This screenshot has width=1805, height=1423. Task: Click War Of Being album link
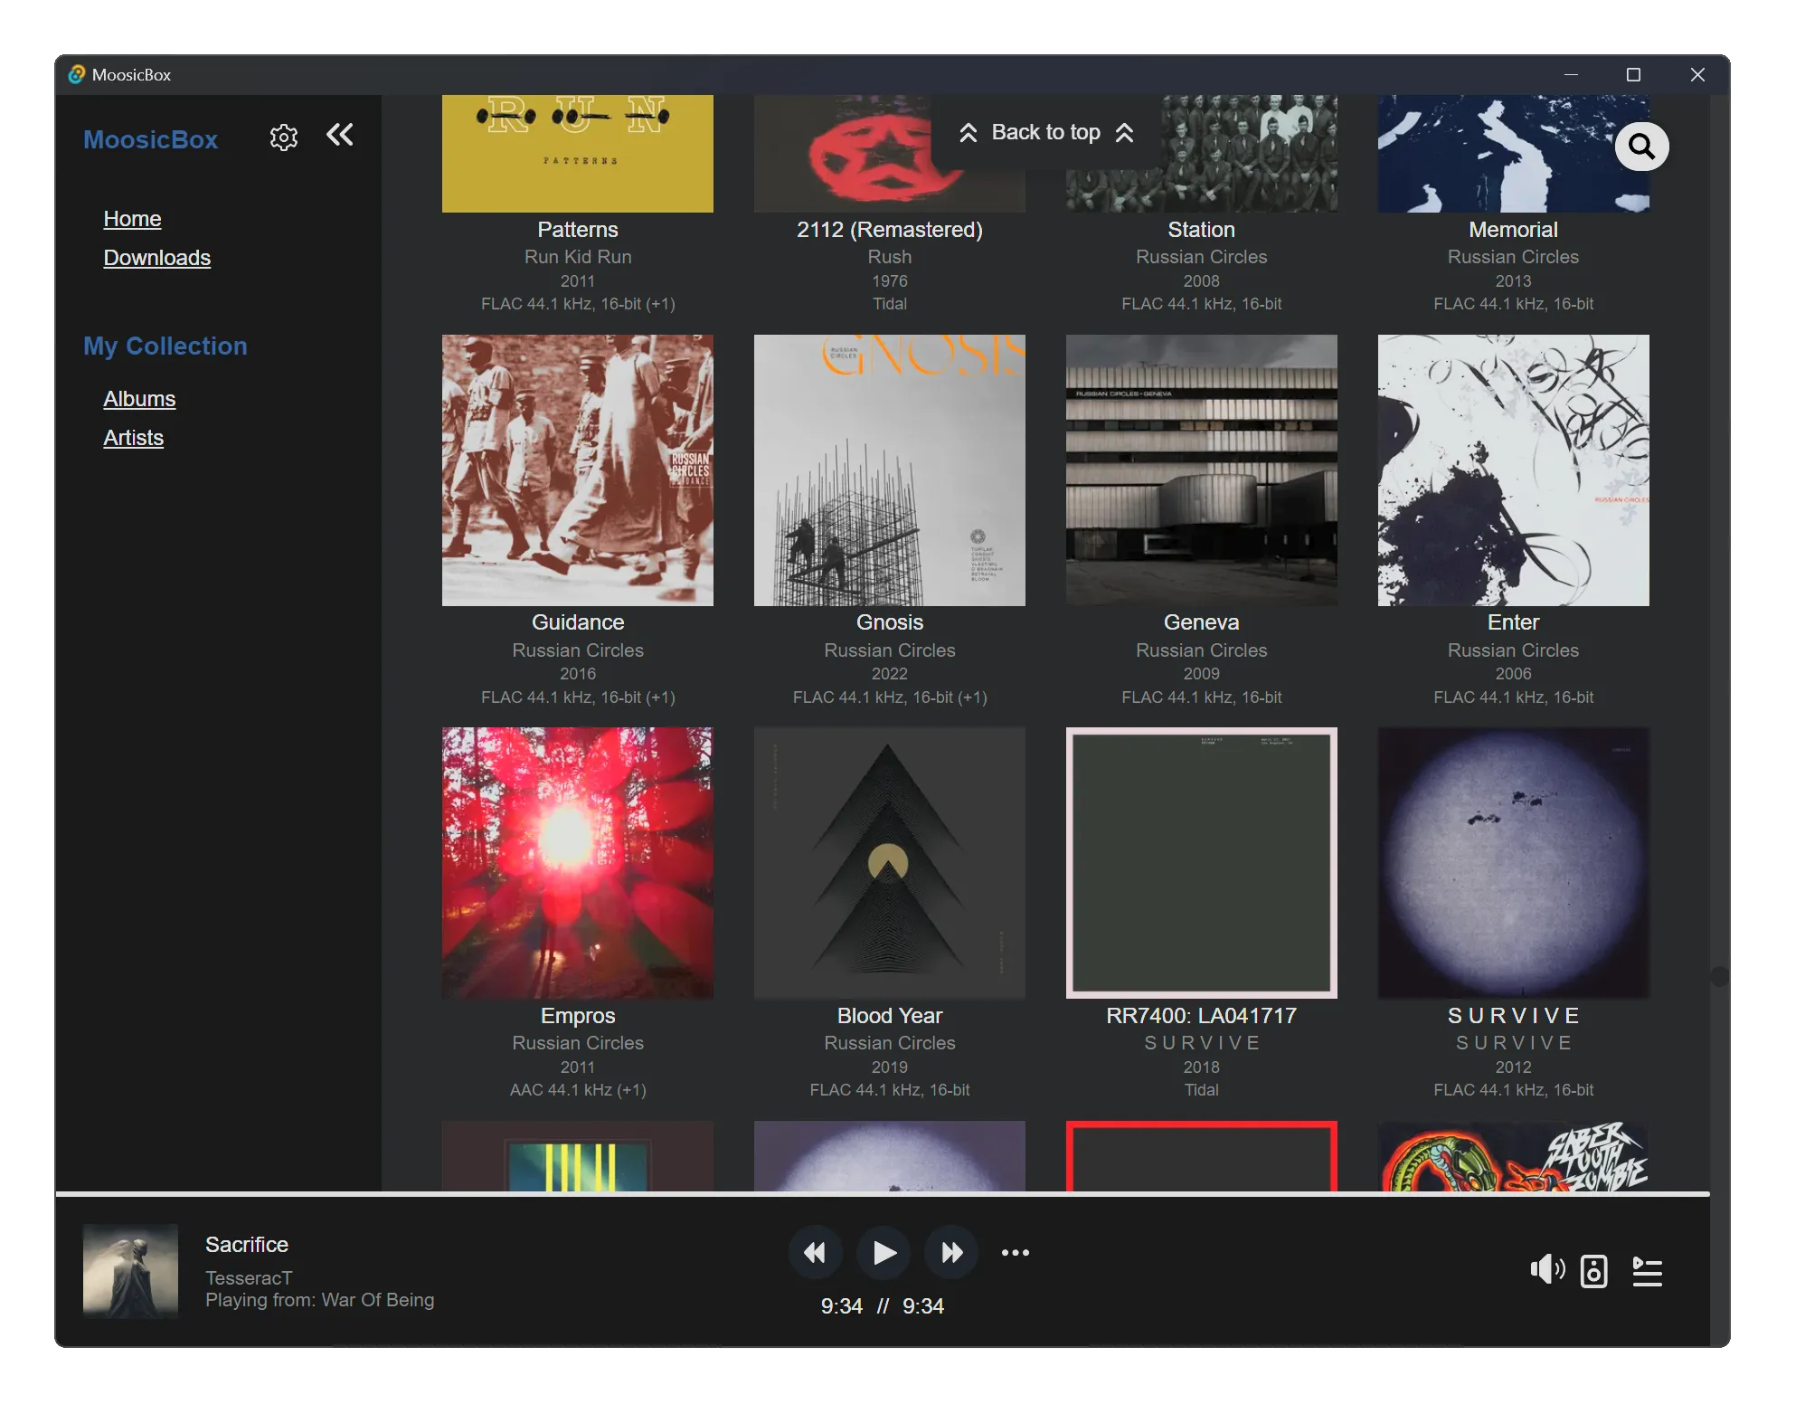377,1300
